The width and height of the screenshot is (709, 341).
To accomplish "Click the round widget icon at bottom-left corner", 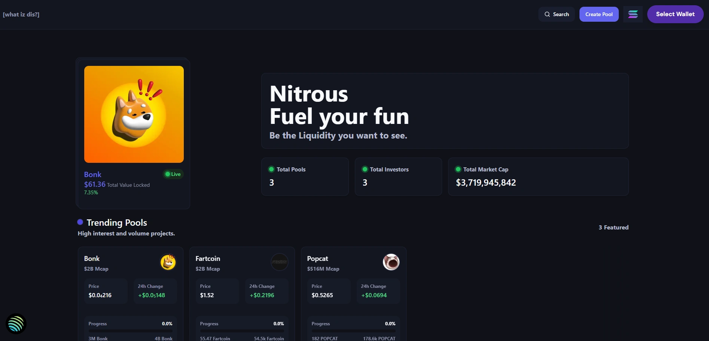I will pos(16,324).
